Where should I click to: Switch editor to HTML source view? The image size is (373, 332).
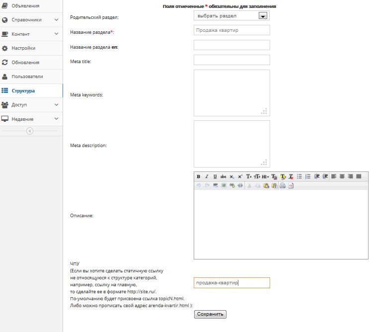[x=291, y=186]
